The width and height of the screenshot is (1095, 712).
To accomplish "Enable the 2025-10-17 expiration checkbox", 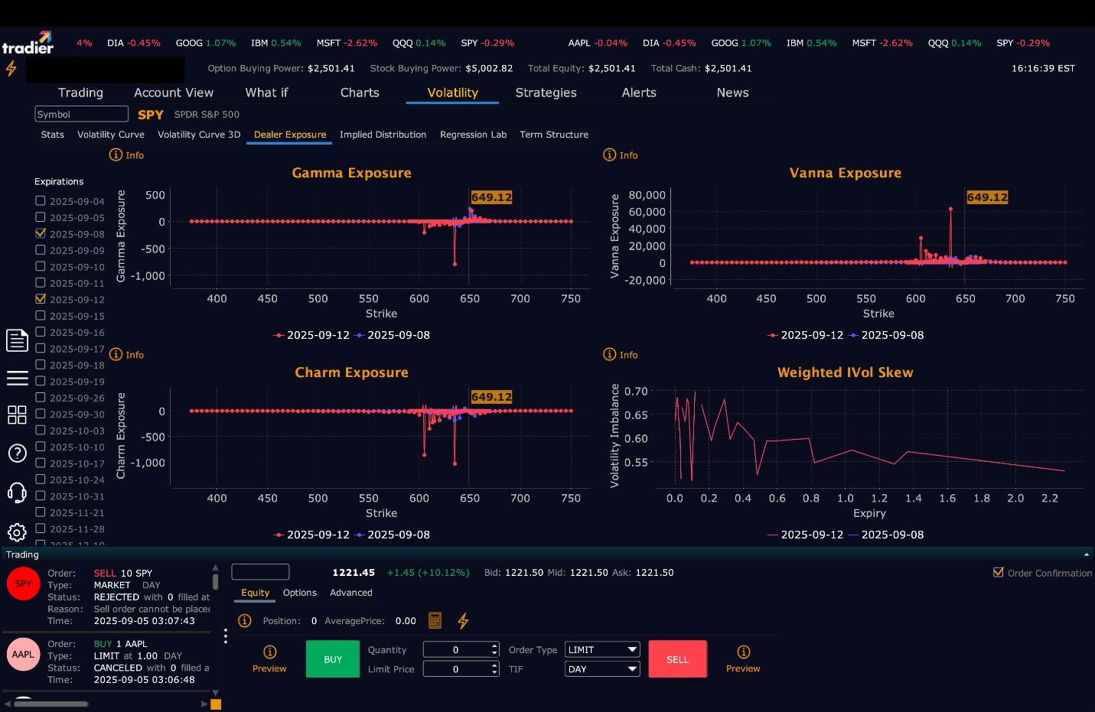I will [x=41, y=463].
